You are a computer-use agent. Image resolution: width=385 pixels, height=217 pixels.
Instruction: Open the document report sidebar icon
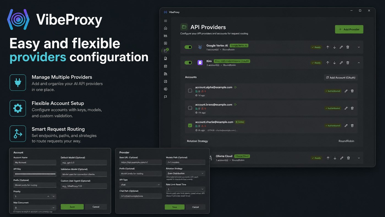click(x=165, y=58)
